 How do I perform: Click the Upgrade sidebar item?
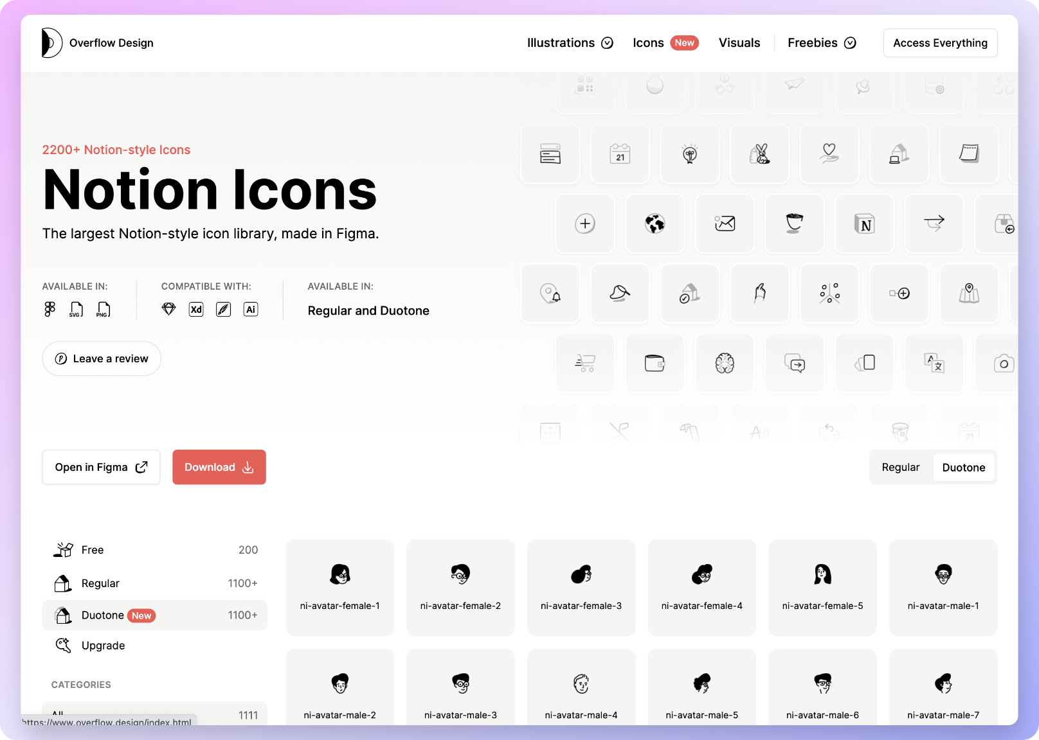pyautogui.click(x=155, y=646)
